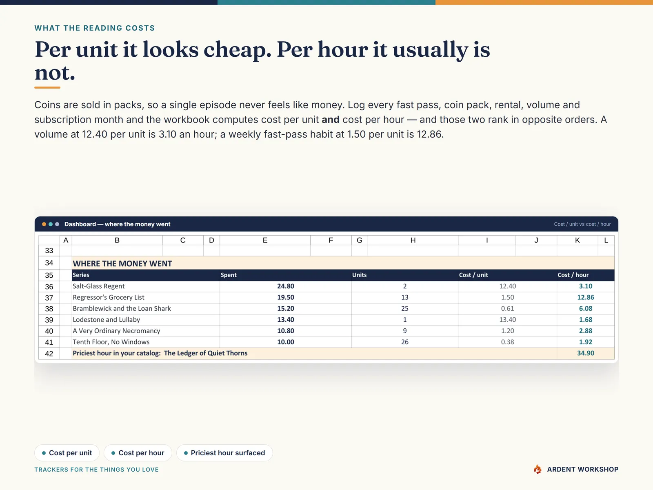
Task: Click the Regressor's Grocery List cell
Action: tap(146, 297)
